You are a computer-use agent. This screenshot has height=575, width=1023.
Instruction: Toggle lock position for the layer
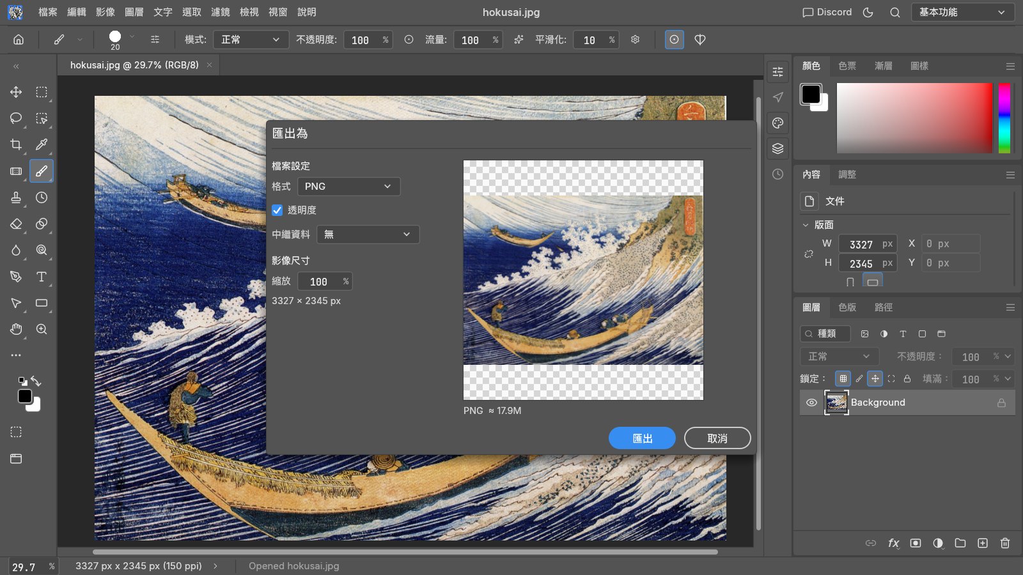(x=875, y=379)
